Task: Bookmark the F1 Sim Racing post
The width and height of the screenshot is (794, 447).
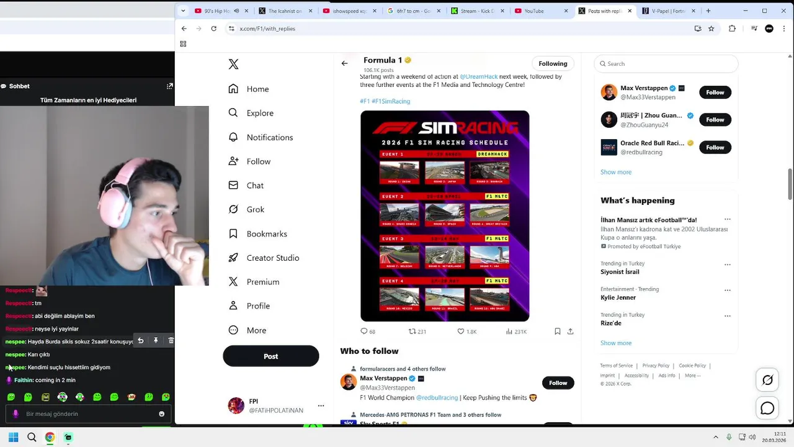Action: (558, 332)
